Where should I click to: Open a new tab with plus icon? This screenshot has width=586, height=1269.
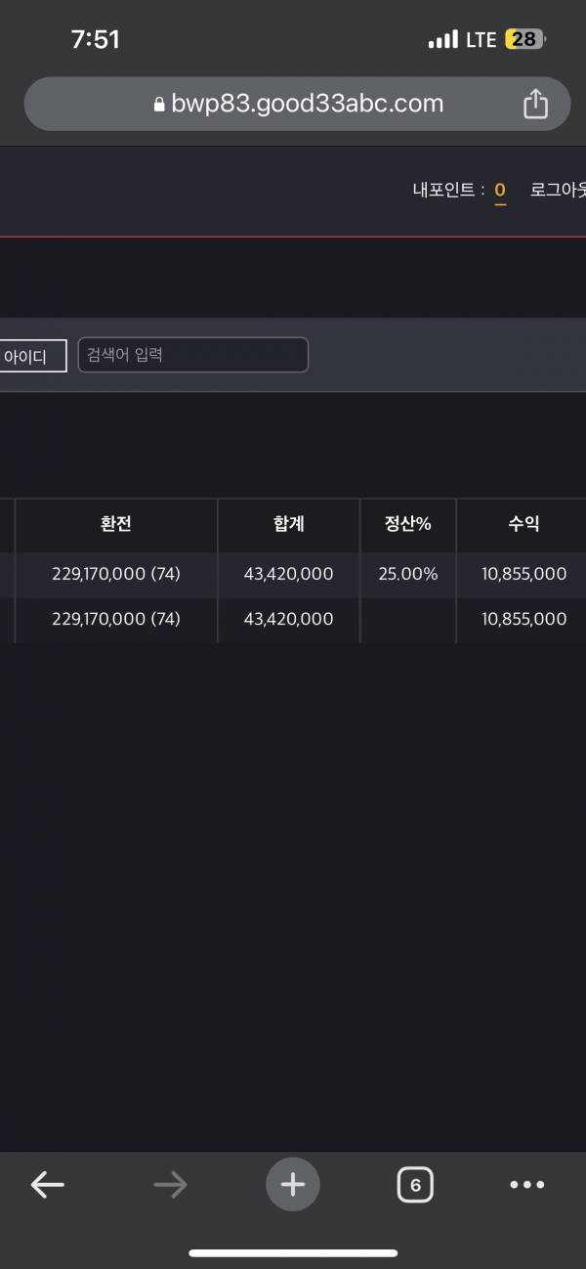click(293, 1185)
